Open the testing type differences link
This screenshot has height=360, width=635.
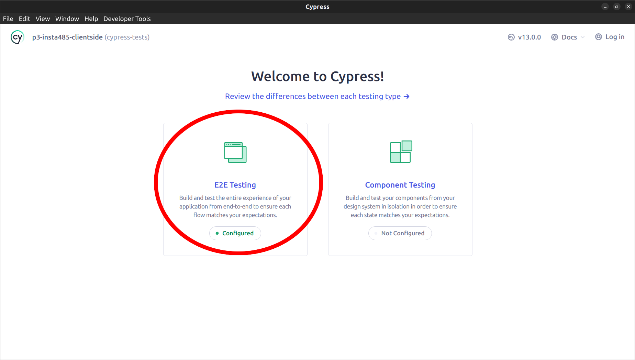(x=313, y=97)
